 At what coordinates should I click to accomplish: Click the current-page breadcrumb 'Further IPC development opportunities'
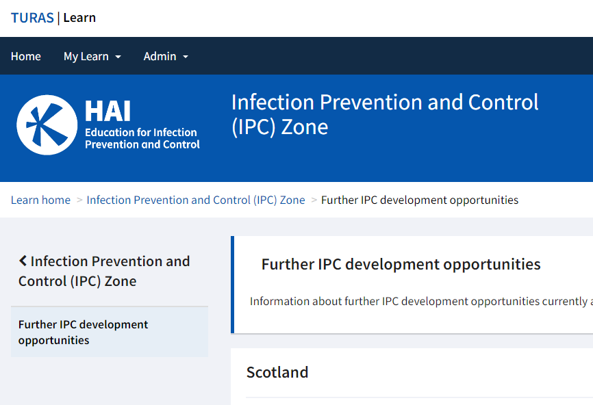pyautogui.click(x=419, y=200)
